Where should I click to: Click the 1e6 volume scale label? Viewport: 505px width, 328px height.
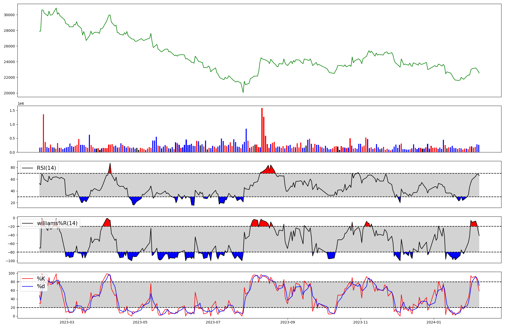pos(21,104)
